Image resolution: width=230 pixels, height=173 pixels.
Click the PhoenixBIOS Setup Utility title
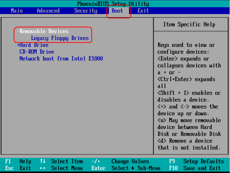pyautogui.click(x=113, y=4)
